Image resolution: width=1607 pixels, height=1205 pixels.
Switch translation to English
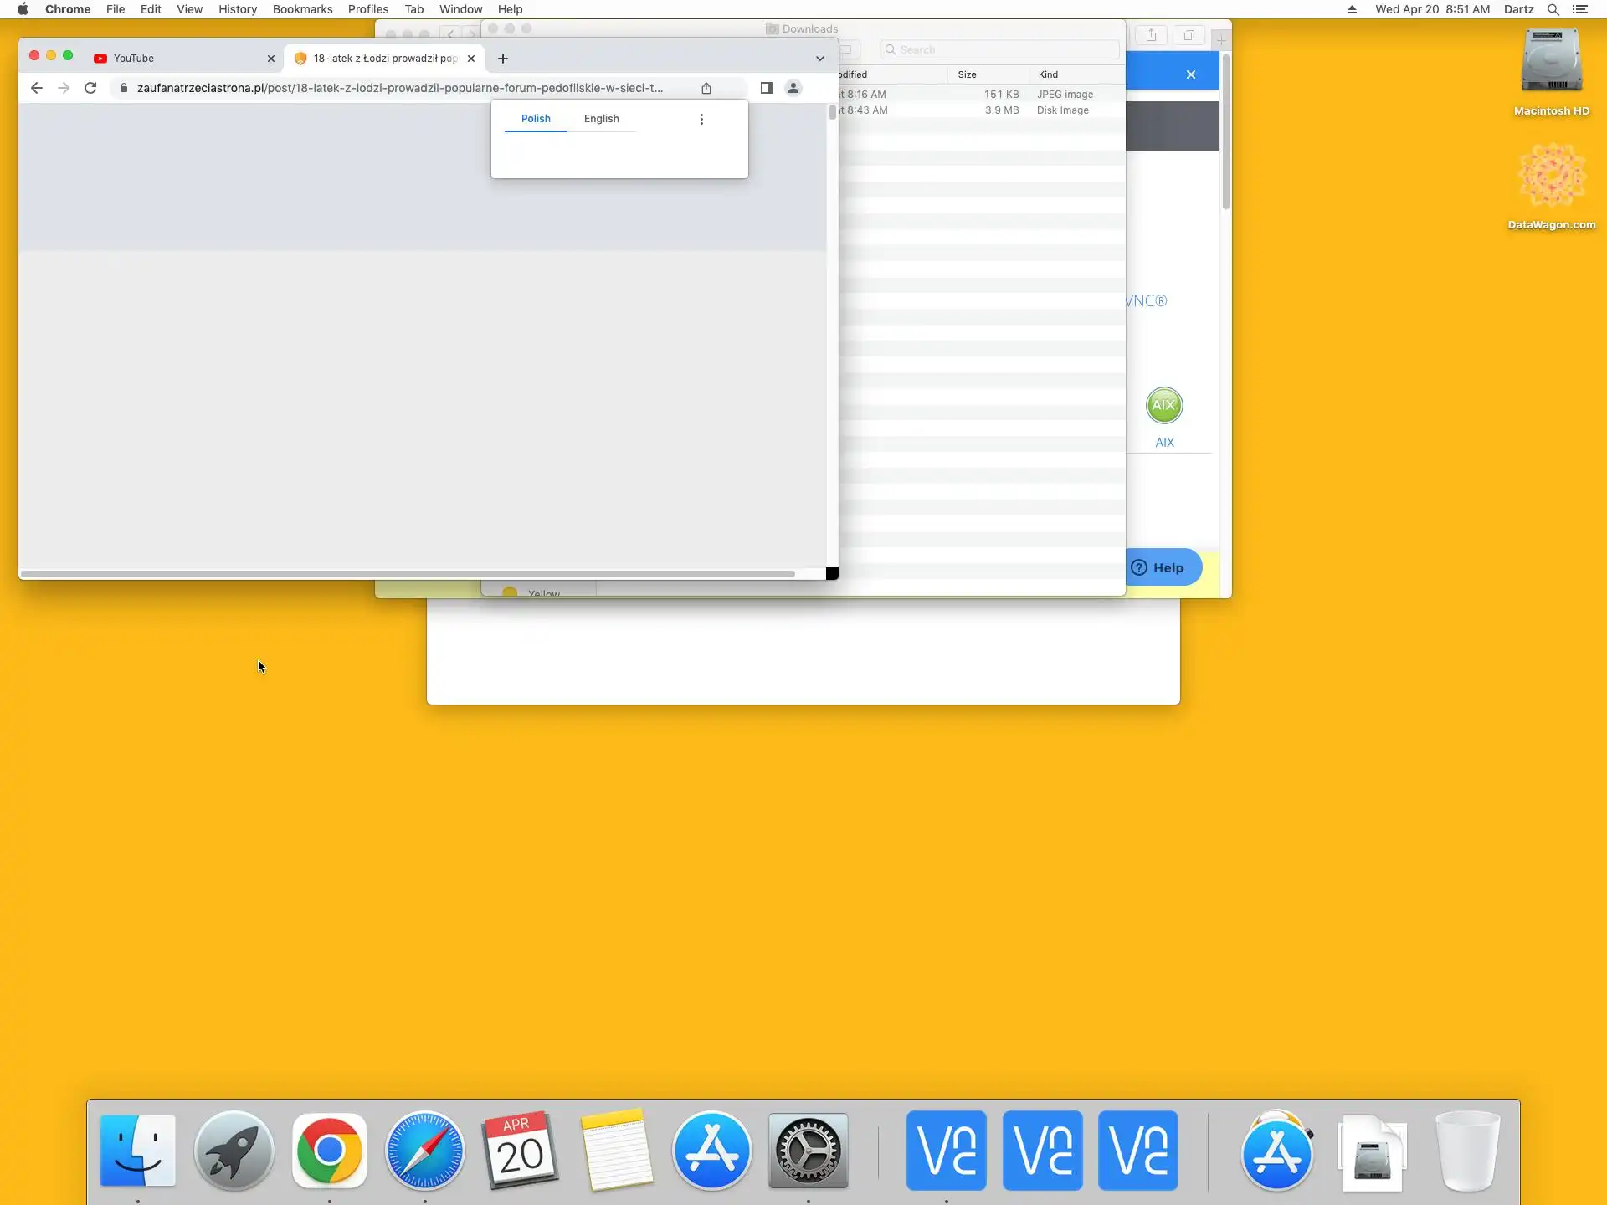[x=601, y=119]
